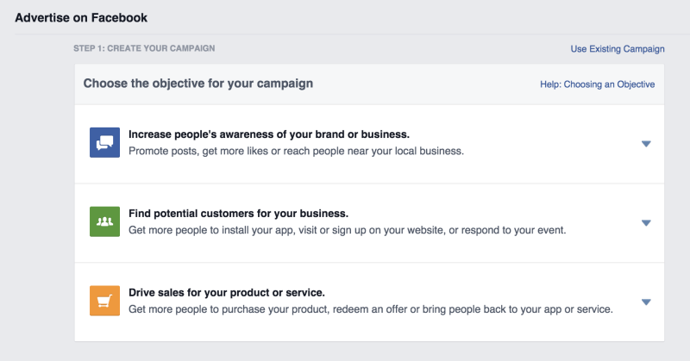Image resolution: width=690 pixels, height=361 pixels.
Task: Open the Use Existing Campaign link
Action: (x=618, y=49)
